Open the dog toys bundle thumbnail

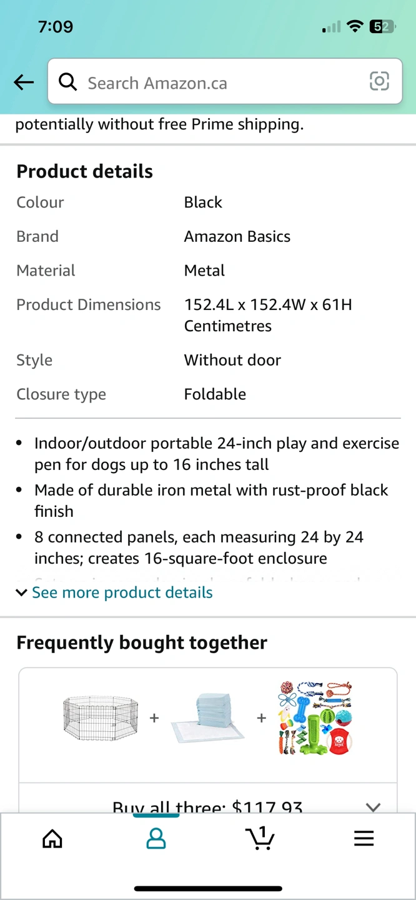[x=315, y=717]
